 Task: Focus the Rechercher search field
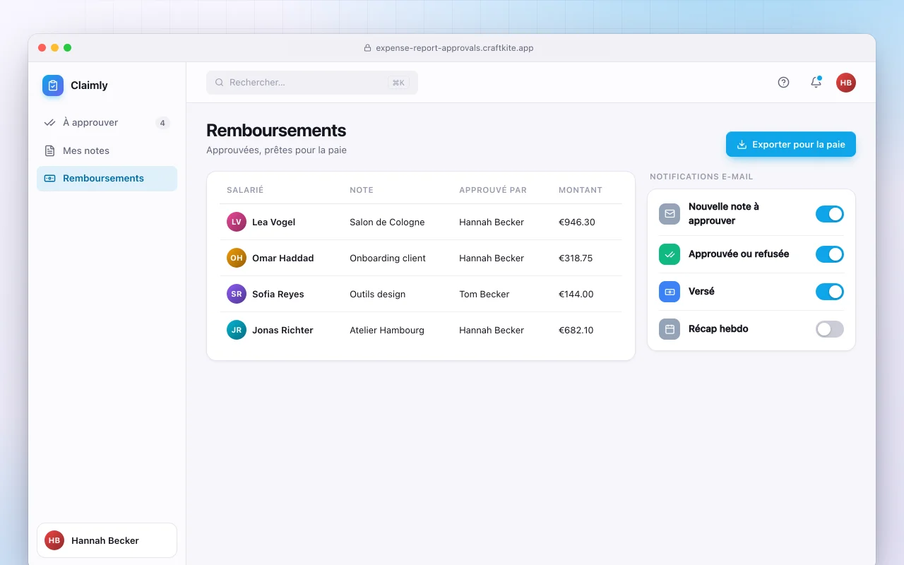click(312, 83)
